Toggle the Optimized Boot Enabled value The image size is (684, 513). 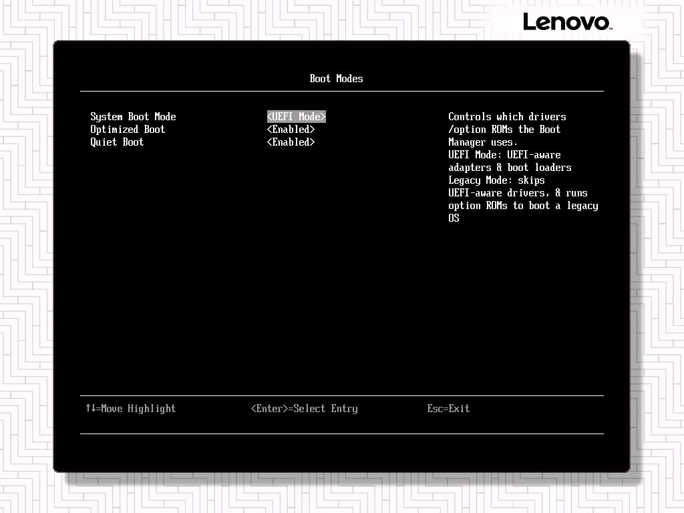pyautogui.click(x=291, y=130)
